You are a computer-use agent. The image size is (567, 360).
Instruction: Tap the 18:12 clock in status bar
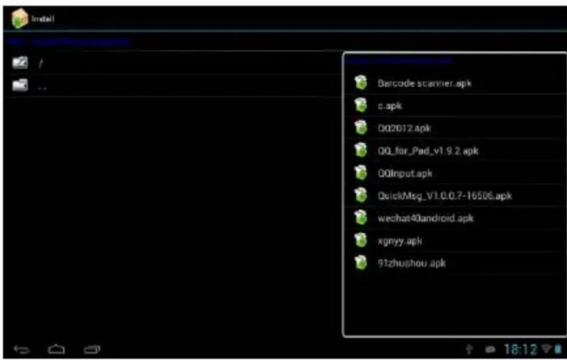[x=521, y=349]
